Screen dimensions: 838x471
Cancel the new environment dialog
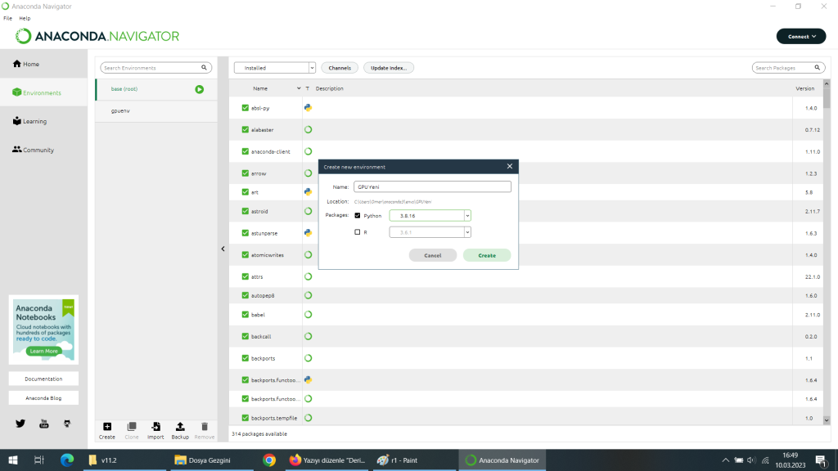(433, 255)
